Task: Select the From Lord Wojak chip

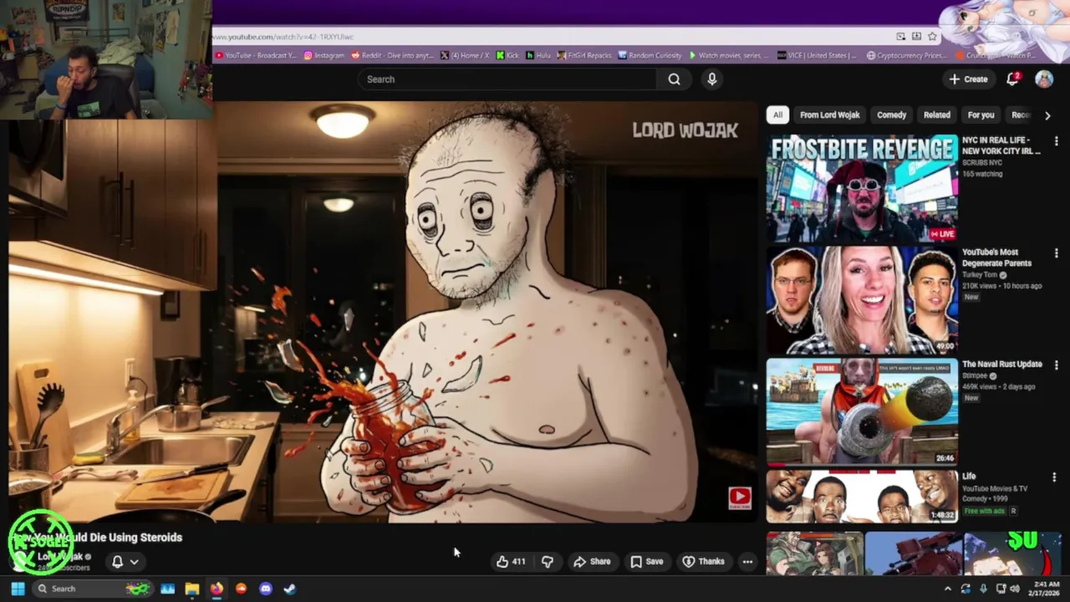Action: (x=829, y=115)
